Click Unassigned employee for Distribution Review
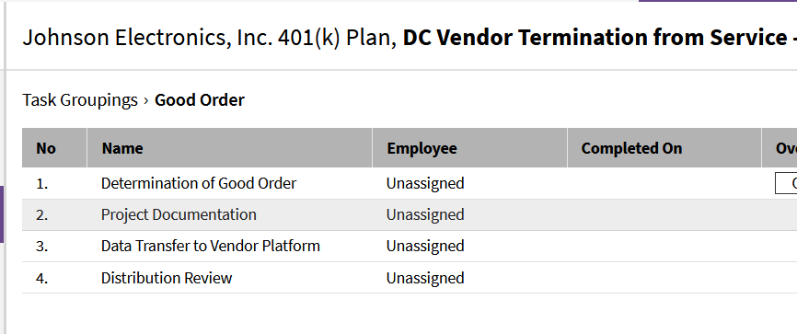The width and height of the screenshot is (797, 334). coord(425,278)
